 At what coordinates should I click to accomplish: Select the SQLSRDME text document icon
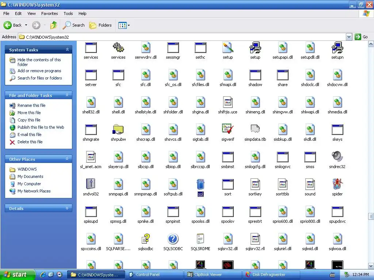201,239
